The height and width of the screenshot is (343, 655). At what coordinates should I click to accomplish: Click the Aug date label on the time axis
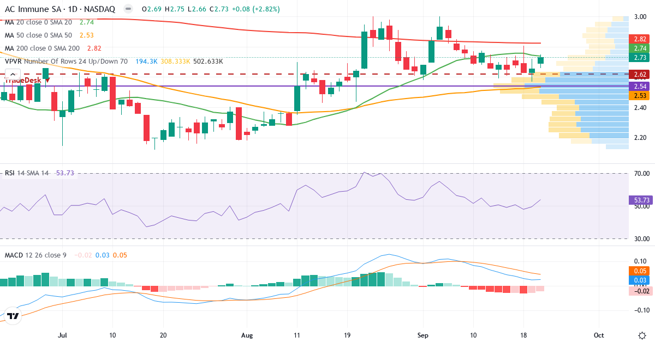(247, 334)
